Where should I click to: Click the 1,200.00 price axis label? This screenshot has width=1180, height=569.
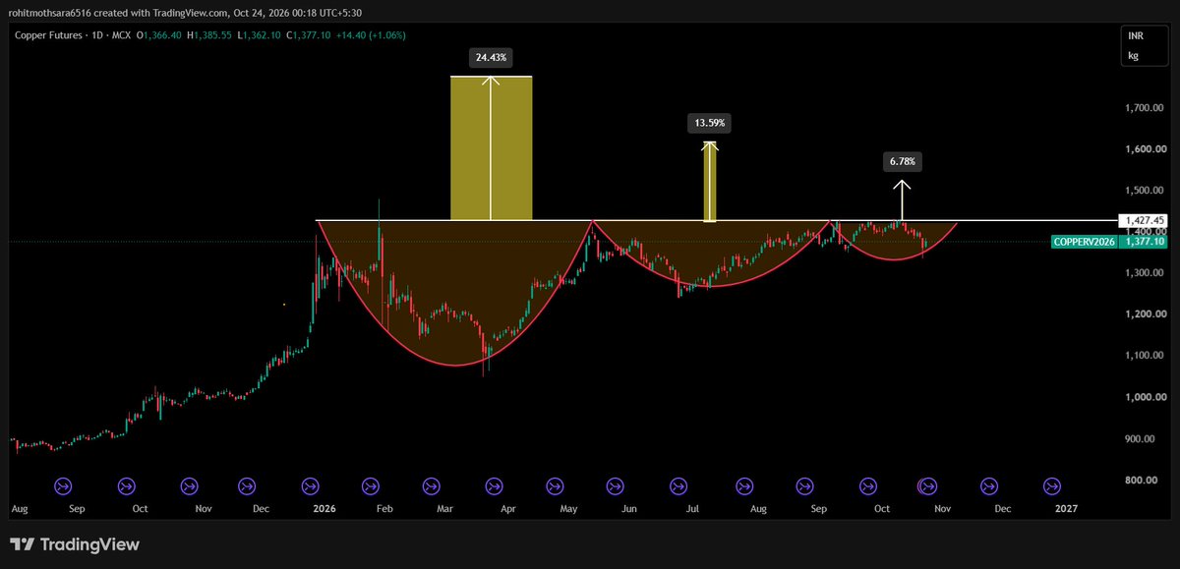click(x=1146, y=313)
